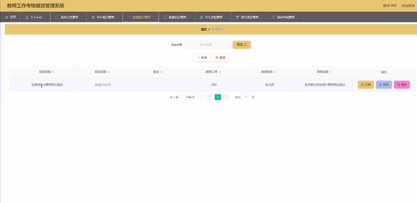The image size is (417, 203).
Task: Open 详情 for the 吴老师 row
Action: [366, 85]
